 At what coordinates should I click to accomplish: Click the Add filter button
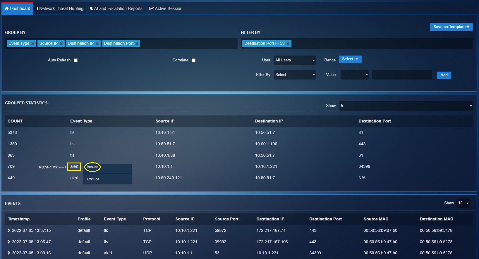[x=444, y=75]
